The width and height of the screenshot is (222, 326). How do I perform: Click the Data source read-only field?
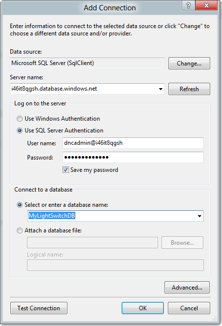click(x=87, y=63)
